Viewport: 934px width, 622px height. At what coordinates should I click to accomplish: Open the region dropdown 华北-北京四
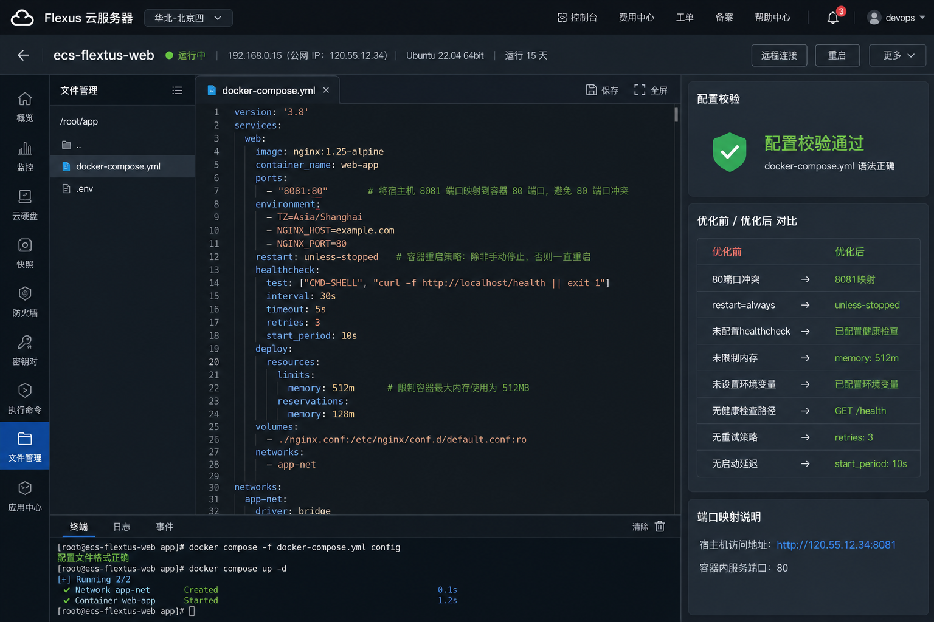(x=188, y=18)
